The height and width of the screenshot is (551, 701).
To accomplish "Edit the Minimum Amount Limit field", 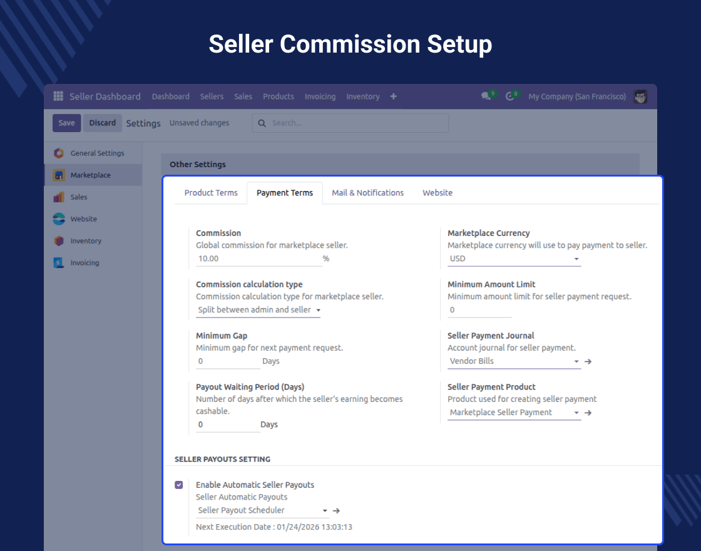I will (479, 310).
